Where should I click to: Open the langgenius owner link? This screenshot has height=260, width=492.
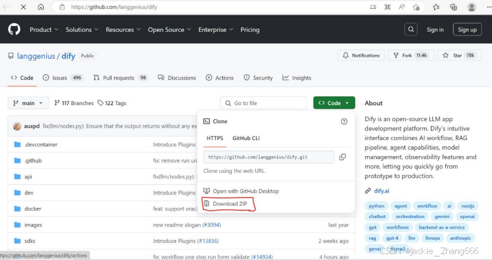pyautogui.click(x=36, y=56)
